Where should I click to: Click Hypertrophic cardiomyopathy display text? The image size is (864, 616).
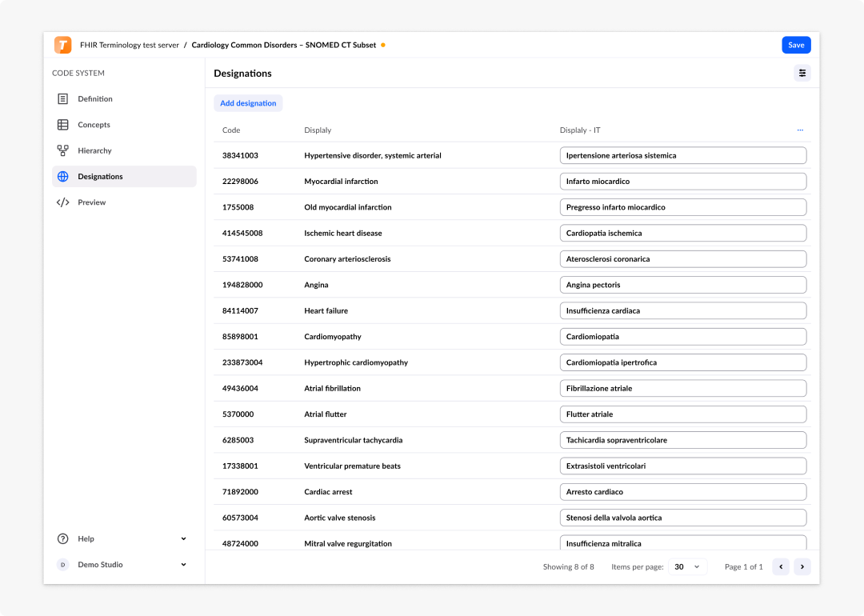356,362
